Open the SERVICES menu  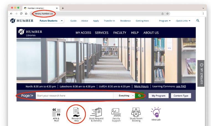[x=102, y=33]
